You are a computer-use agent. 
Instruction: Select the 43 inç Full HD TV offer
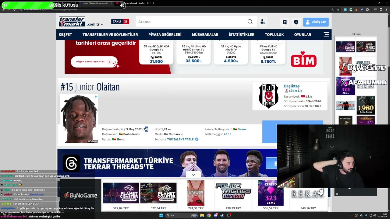pos(268,53)
